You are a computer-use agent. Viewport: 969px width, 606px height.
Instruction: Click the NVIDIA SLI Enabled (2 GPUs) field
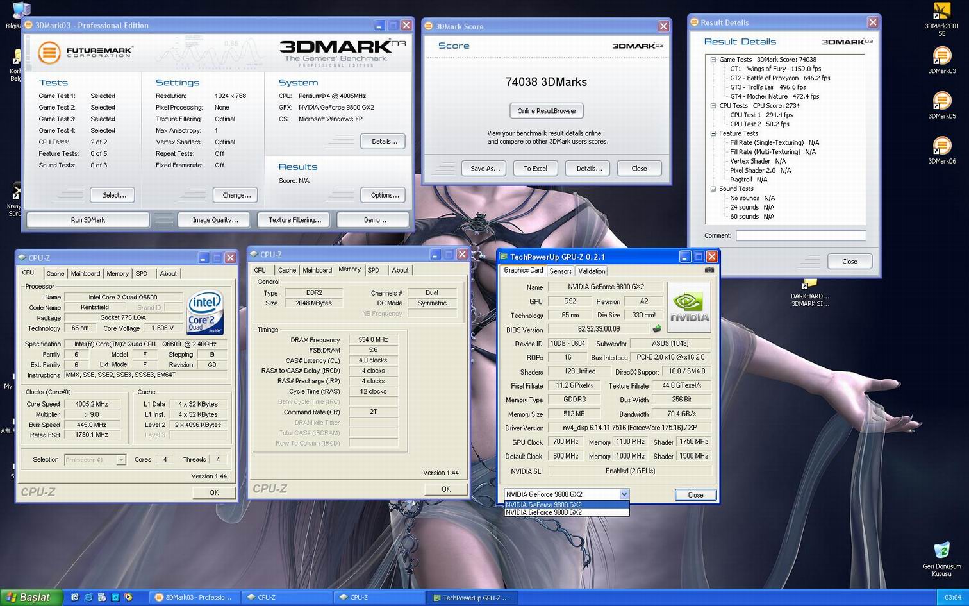[629, 471]
